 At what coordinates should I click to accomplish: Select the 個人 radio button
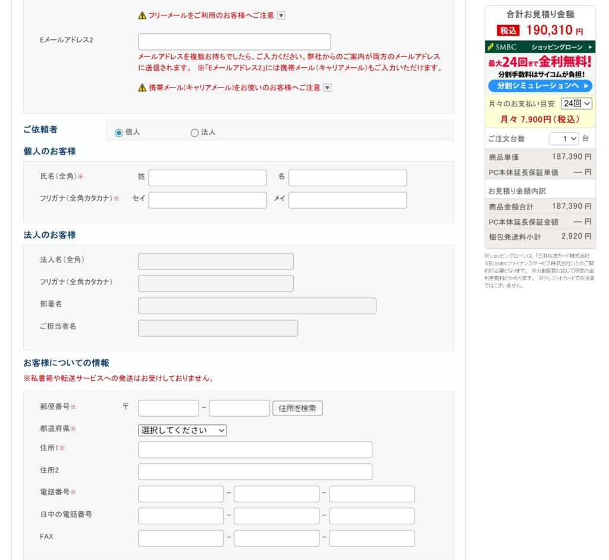click(x=119, y=133)
